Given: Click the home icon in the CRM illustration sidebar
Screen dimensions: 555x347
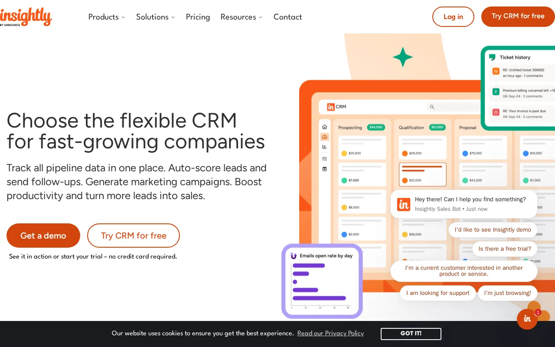Looking at the screenshot, I should point(324,127).
